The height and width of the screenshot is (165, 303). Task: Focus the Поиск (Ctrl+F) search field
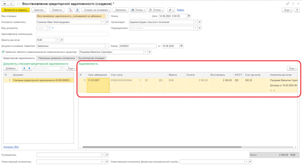click(47, 68)
